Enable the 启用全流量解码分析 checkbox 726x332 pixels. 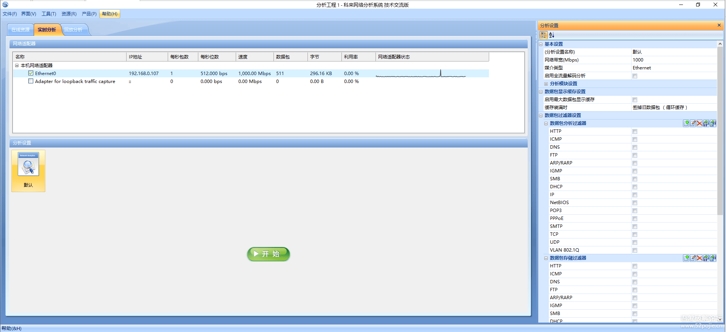(x=635, y=76)
